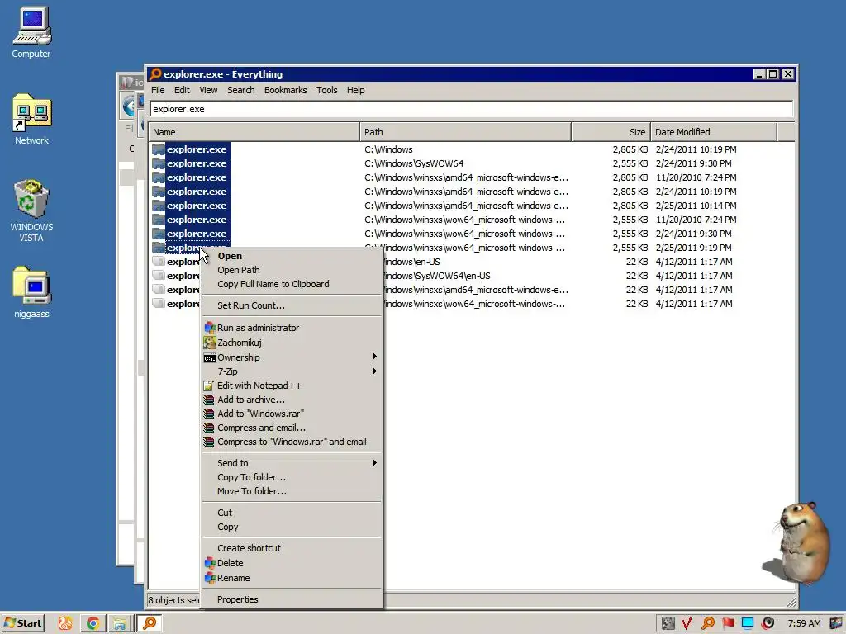This screenshot has width=846, height=634.
Task: Click the round speaker tray icon
Action: 768,623
